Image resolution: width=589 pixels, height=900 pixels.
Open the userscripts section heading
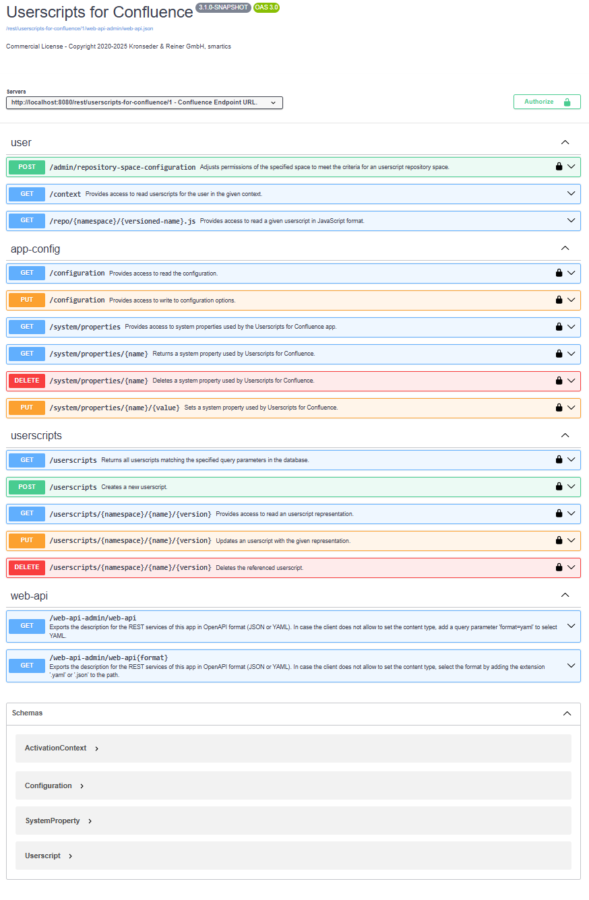36,436
